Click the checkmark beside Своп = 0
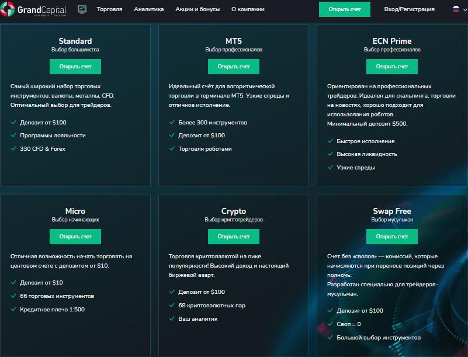 tap(330, 324)
